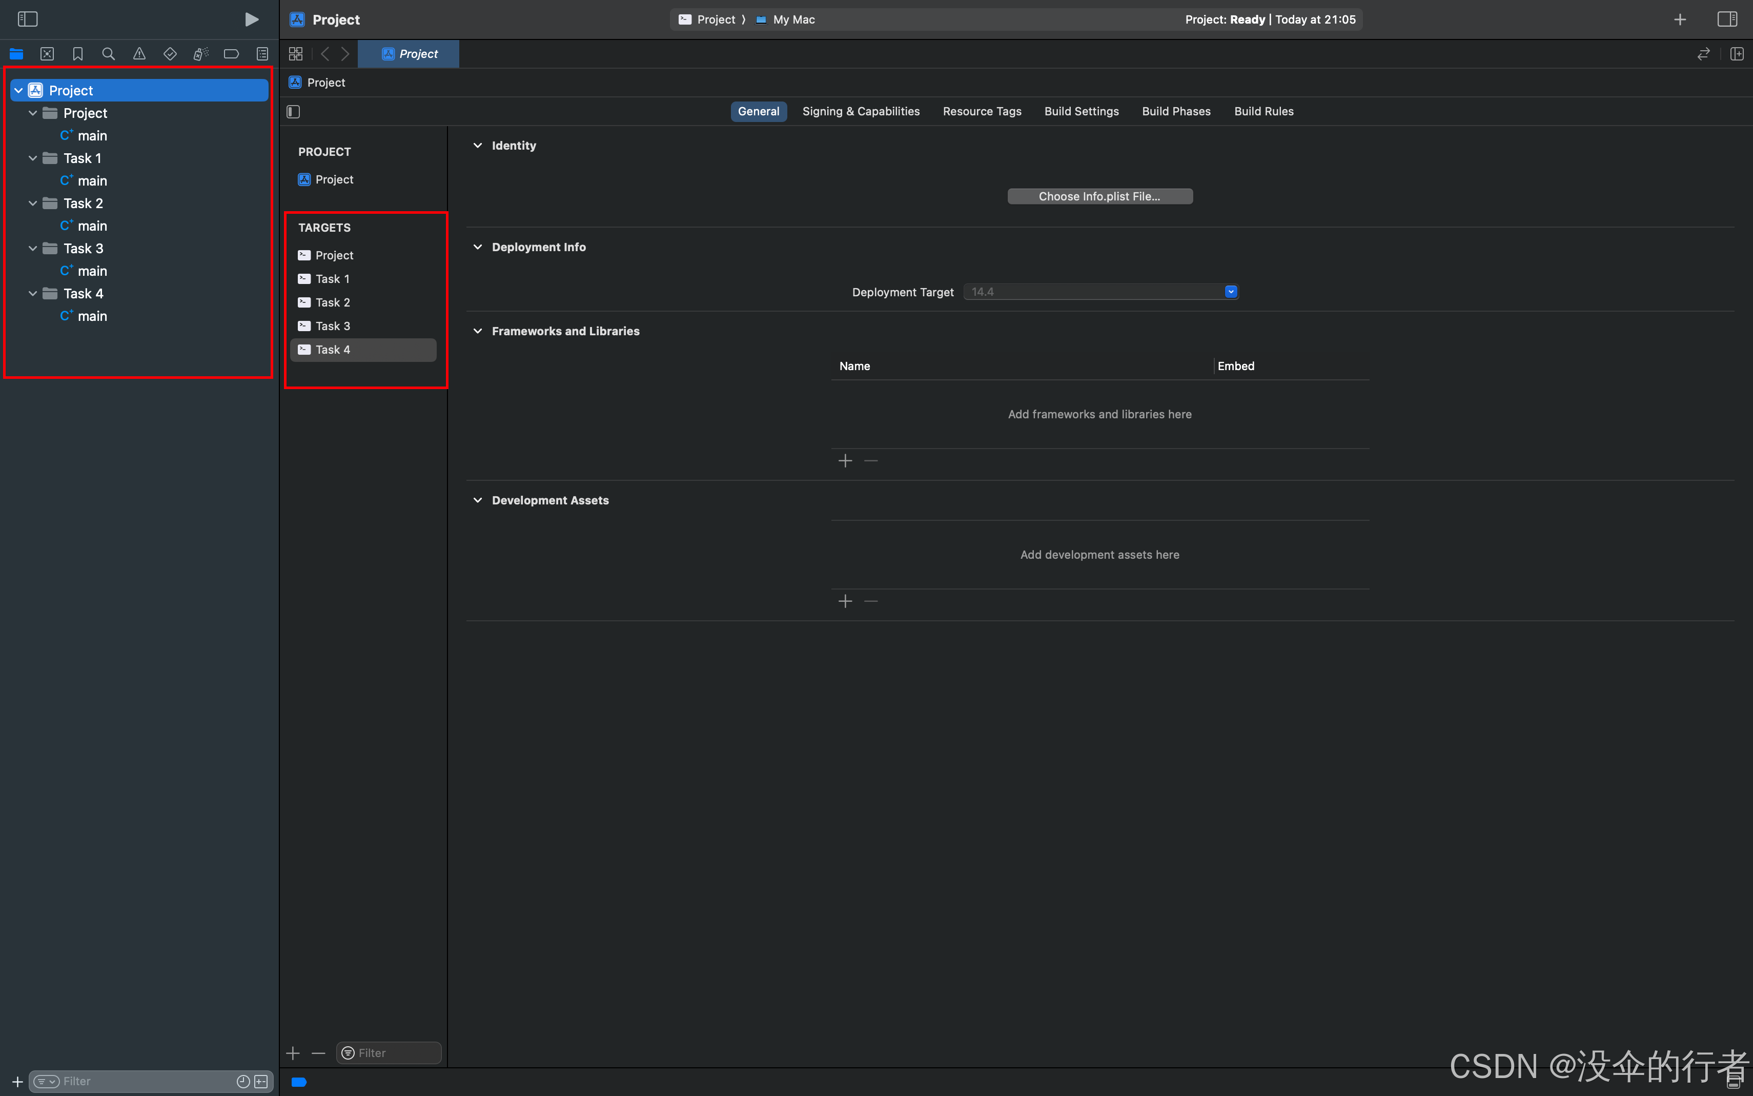Switch to Signing & Capabilities tab

point(861,112)
